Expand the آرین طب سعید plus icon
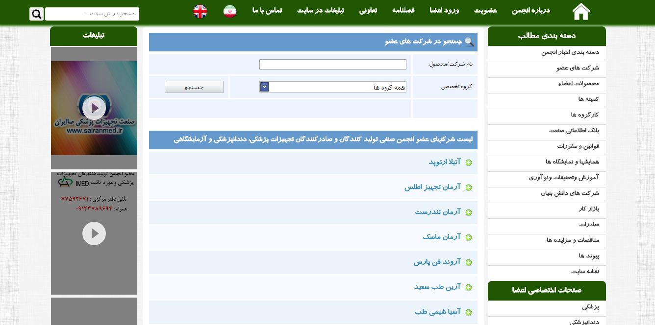This screenshot has height=325, width=655. point(469,287)
